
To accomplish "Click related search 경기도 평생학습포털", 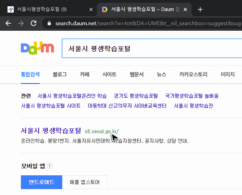I will [136, 96].
